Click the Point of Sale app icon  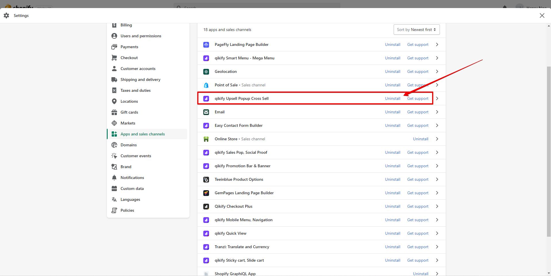tap(206, 85)
